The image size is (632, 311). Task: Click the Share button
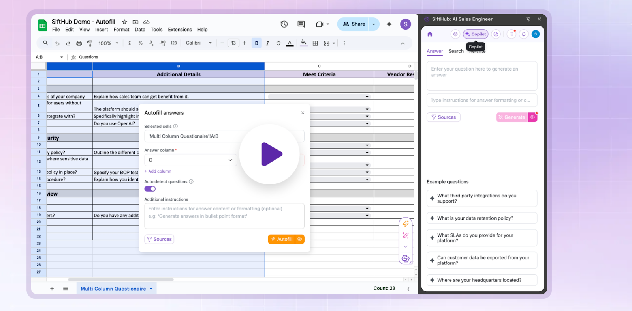coord(353,24)
